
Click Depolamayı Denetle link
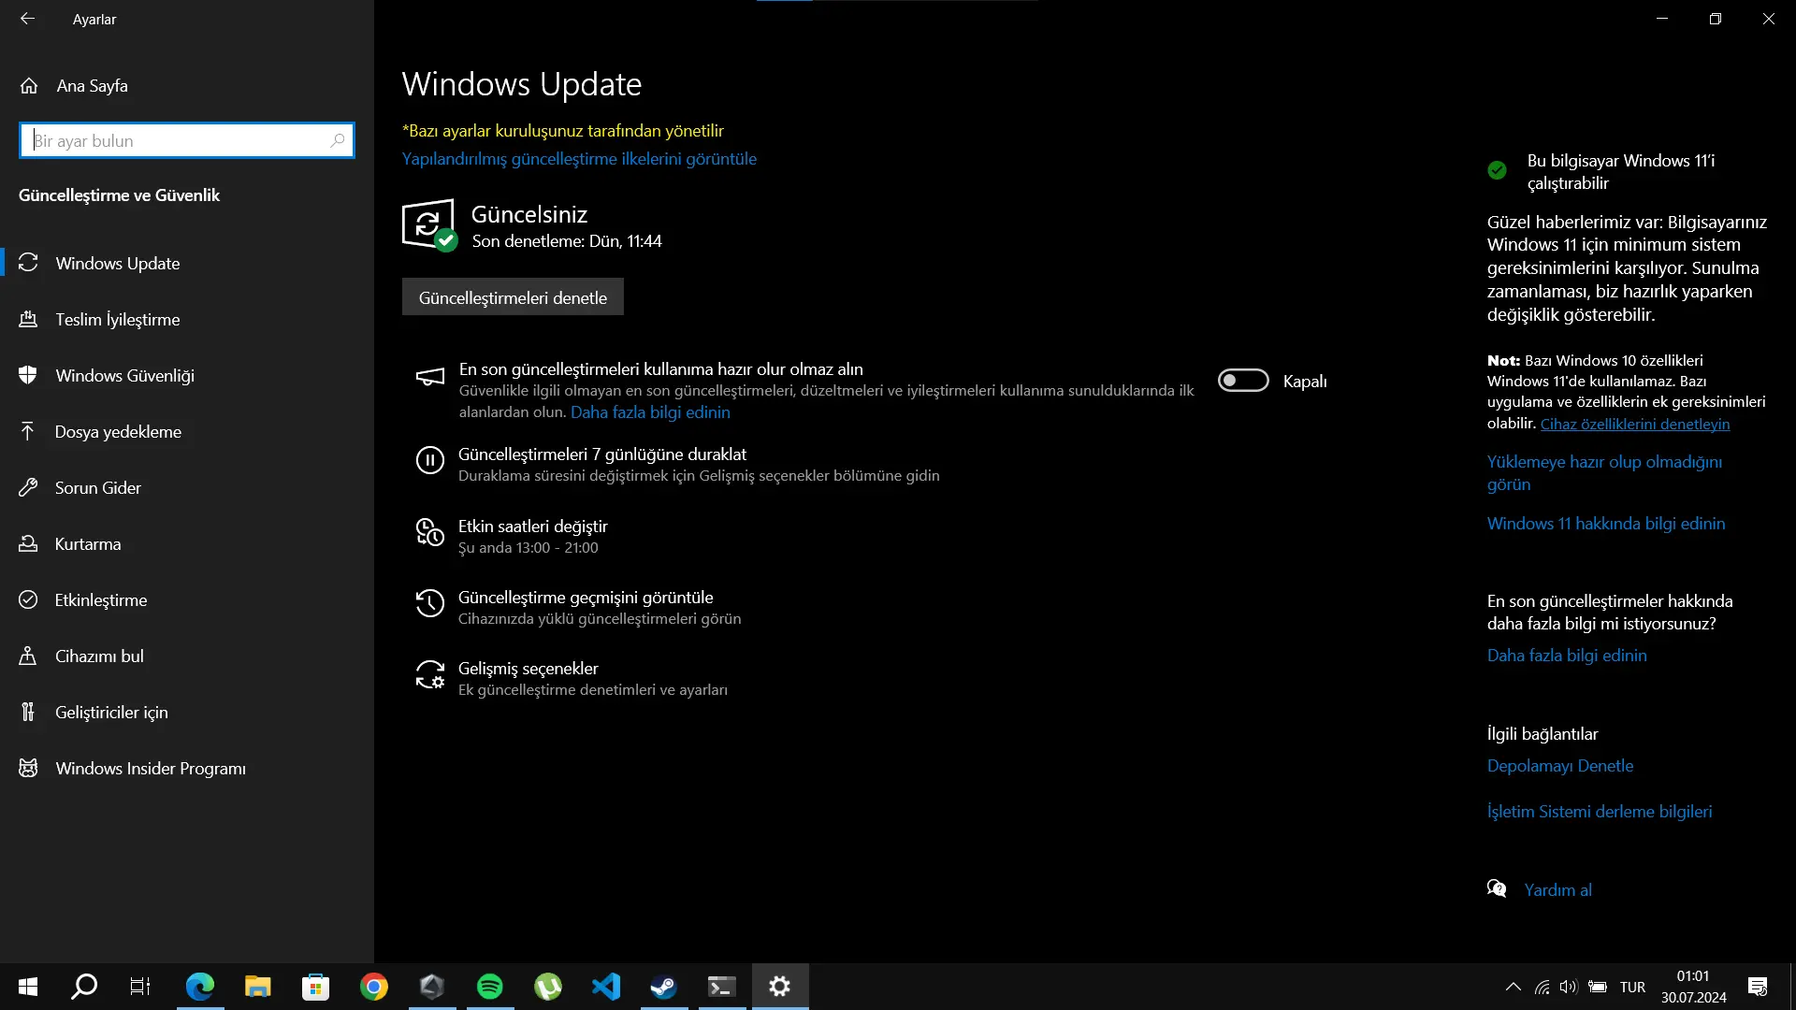(x=1560, y=766)
